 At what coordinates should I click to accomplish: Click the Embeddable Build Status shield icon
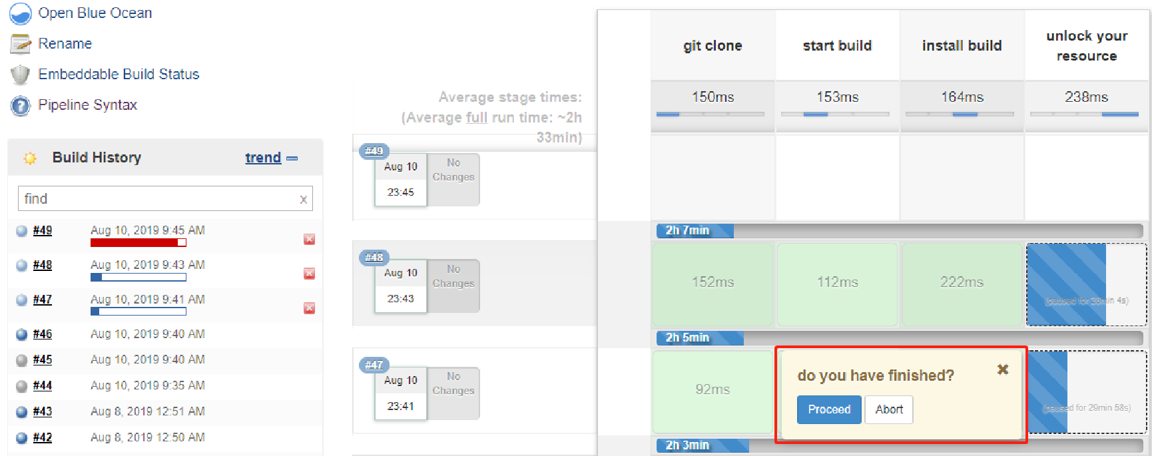click(x=20, y=75)
